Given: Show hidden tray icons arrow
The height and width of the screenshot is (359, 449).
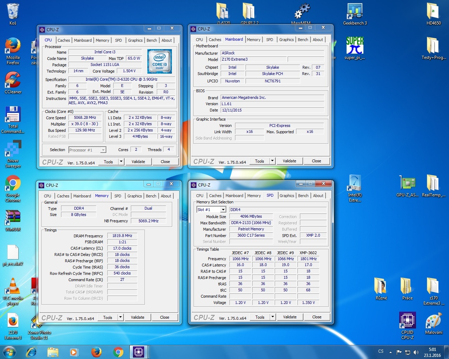Looking at the screenshot, I should tap(390, 352).
